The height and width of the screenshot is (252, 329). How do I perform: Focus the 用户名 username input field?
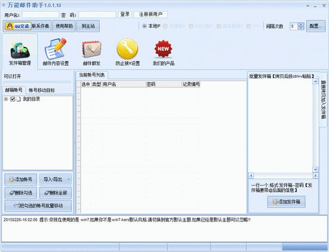pyautogui.click(x=41, y=15)
